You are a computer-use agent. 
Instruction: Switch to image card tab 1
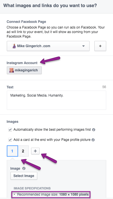click(12, 151)
